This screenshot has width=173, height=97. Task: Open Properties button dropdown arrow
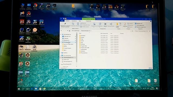[x=125, y=27]
